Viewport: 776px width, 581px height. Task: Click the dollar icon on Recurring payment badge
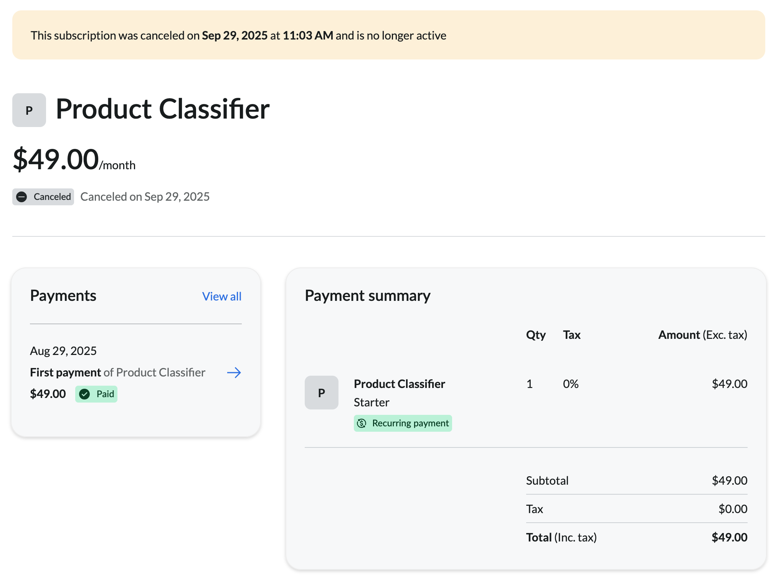361,423
